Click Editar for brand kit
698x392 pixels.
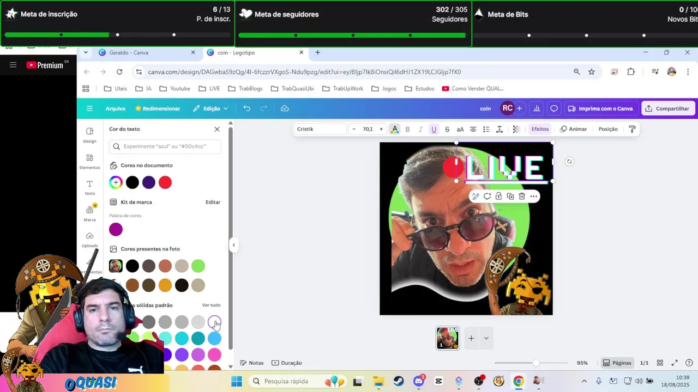(x=213, y=202)
